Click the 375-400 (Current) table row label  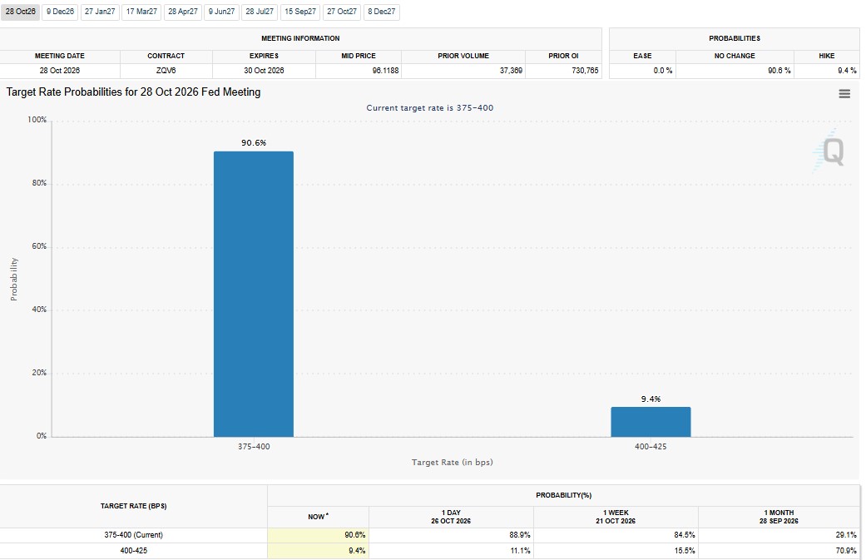(134, 534)
